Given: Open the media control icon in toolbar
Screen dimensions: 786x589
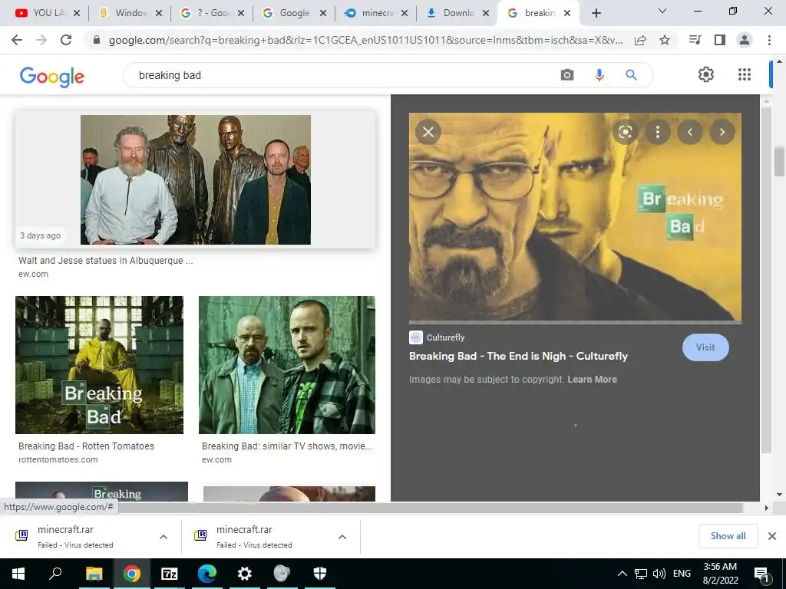Looking at the screenshot, I should point(695,40).
